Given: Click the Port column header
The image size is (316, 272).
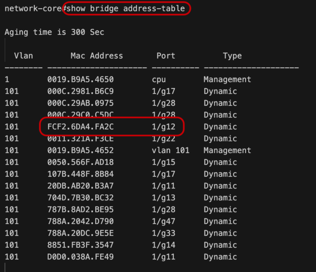Looking at the screenshot, I should click(x=166, y=56).
